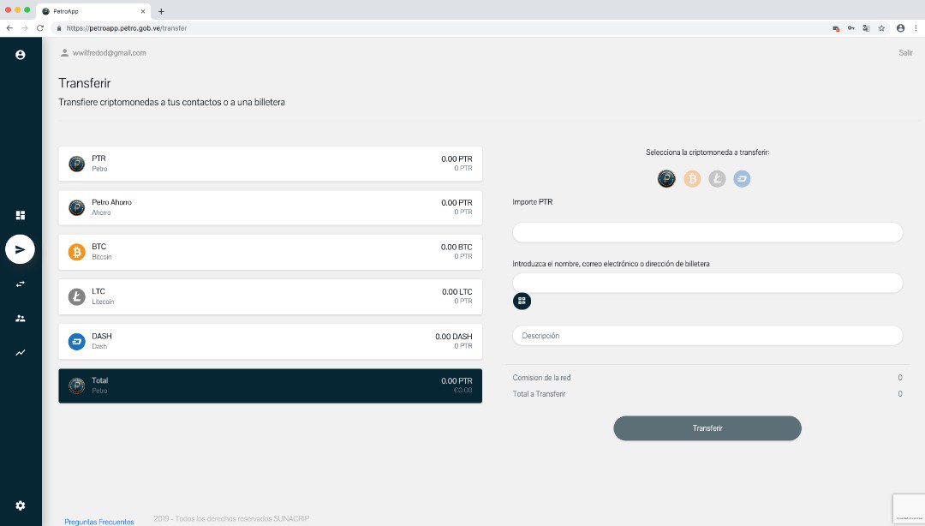Open the contacts people icon in sidebar

tap(20, 318)
